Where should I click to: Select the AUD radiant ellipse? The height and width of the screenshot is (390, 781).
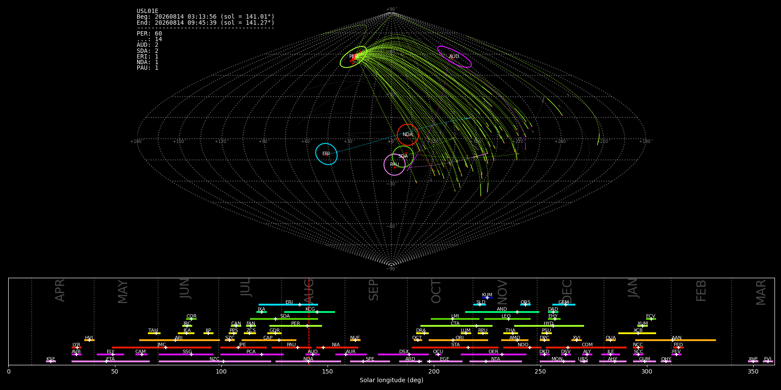click(x=454, y=57)
